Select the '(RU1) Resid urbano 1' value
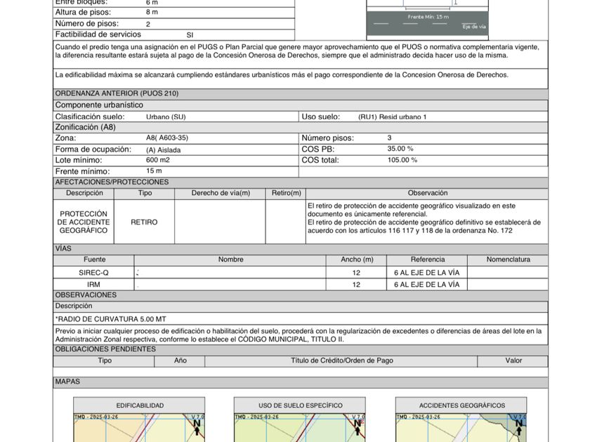This screenshot has width=590, height=442. [x=393, y=117]
